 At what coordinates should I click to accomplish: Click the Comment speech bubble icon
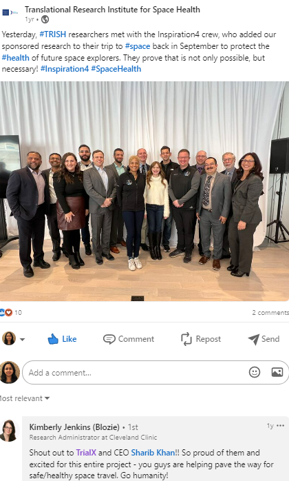point(109,339)
